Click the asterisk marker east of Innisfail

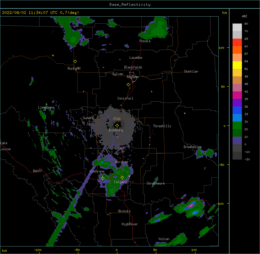point(151,91)
